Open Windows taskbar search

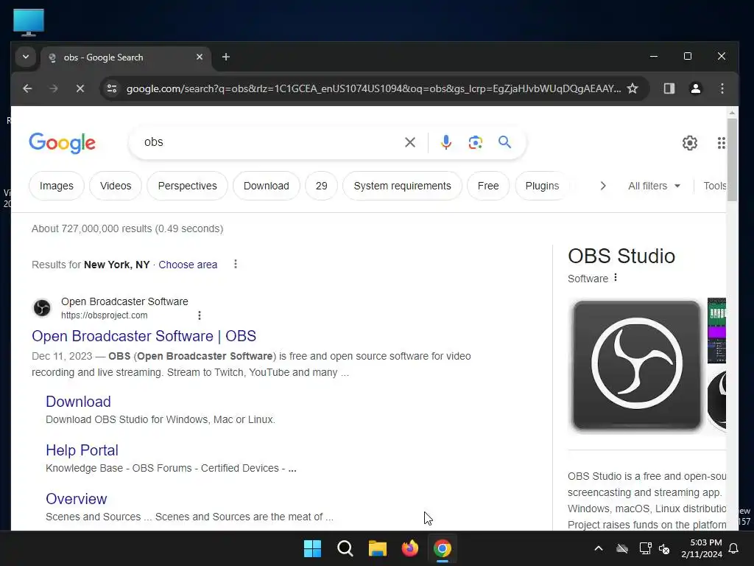tap(345, 548)
